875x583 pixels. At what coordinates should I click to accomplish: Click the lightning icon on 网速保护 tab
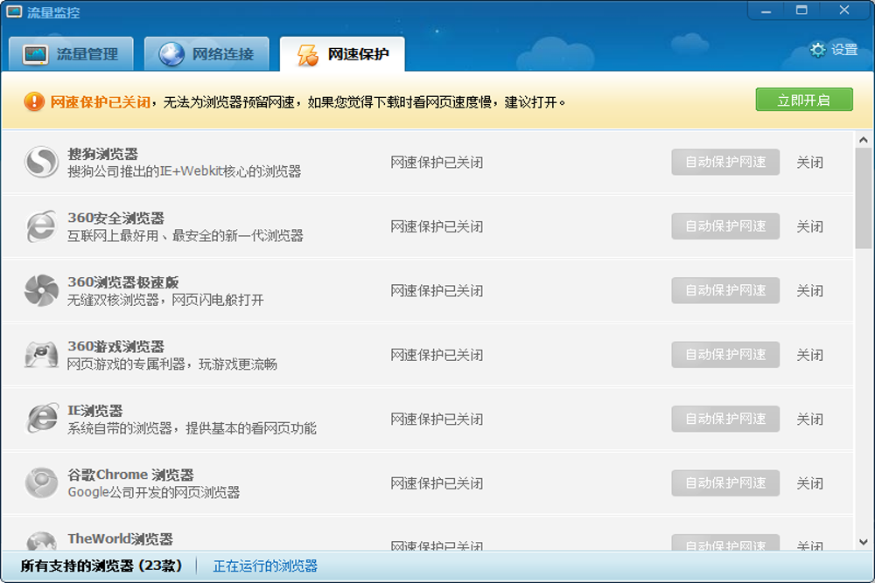(x=307, y=54)
